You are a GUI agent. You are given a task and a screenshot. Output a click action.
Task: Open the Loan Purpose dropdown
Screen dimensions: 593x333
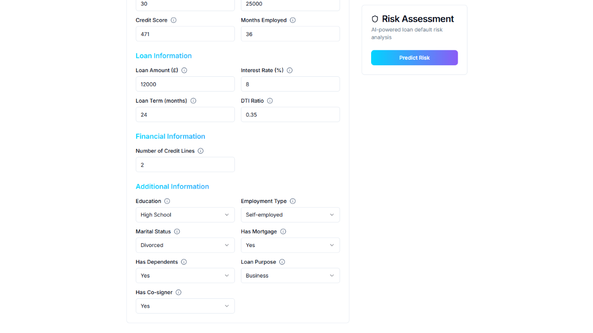(290, 276)
